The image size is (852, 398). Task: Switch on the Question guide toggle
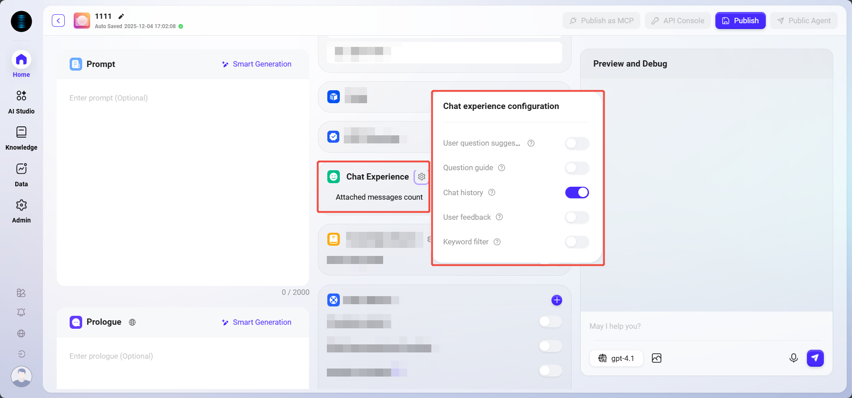pyautogui.click(x=576, y=168)
